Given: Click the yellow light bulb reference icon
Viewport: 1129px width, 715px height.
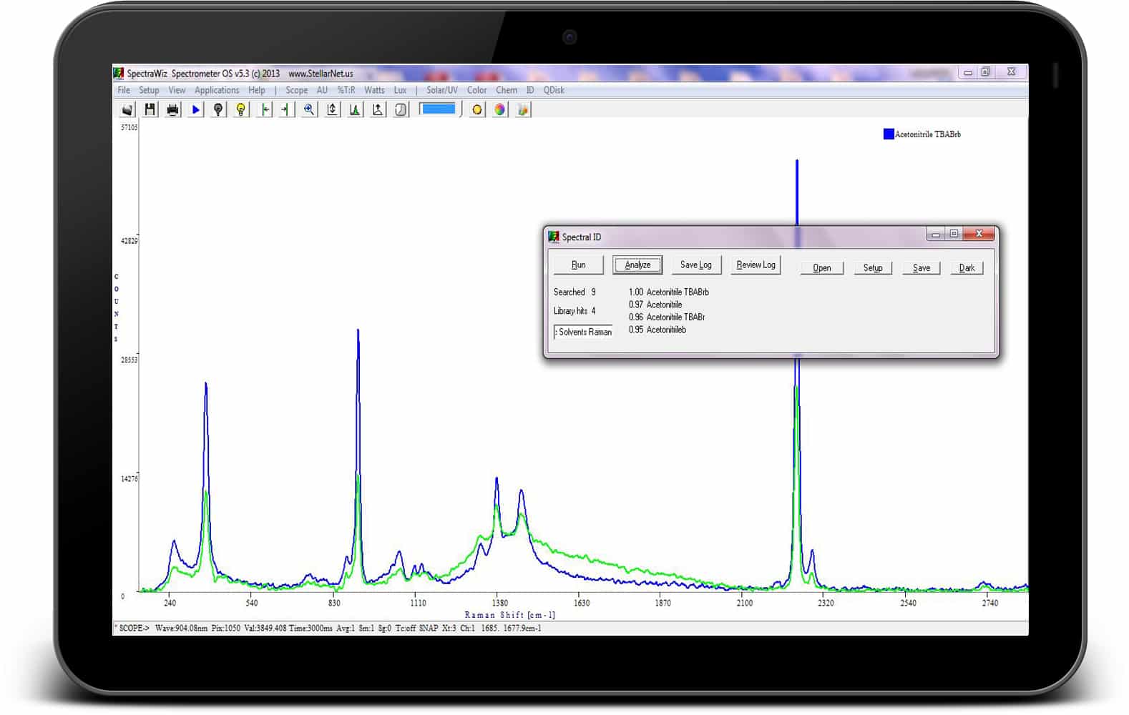Looking at the screenshot, I should pyautogui.click(x=241, y=109).
